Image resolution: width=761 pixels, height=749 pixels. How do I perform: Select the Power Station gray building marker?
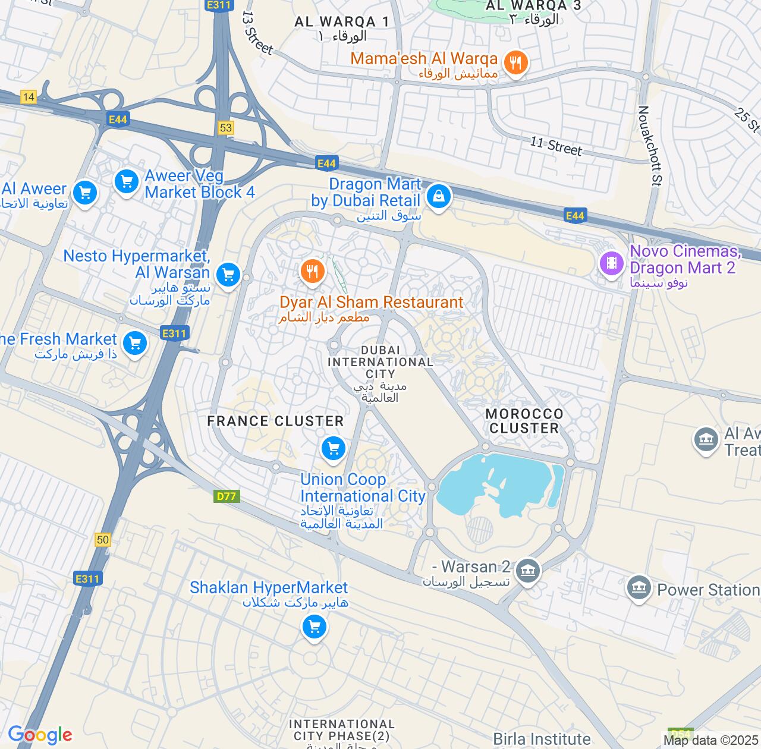pos(639,588)
